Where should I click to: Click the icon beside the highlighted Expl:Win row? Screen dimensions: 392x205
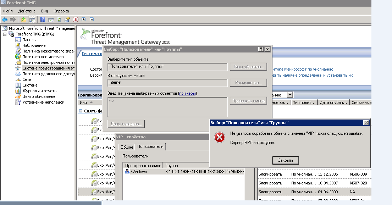94,192
